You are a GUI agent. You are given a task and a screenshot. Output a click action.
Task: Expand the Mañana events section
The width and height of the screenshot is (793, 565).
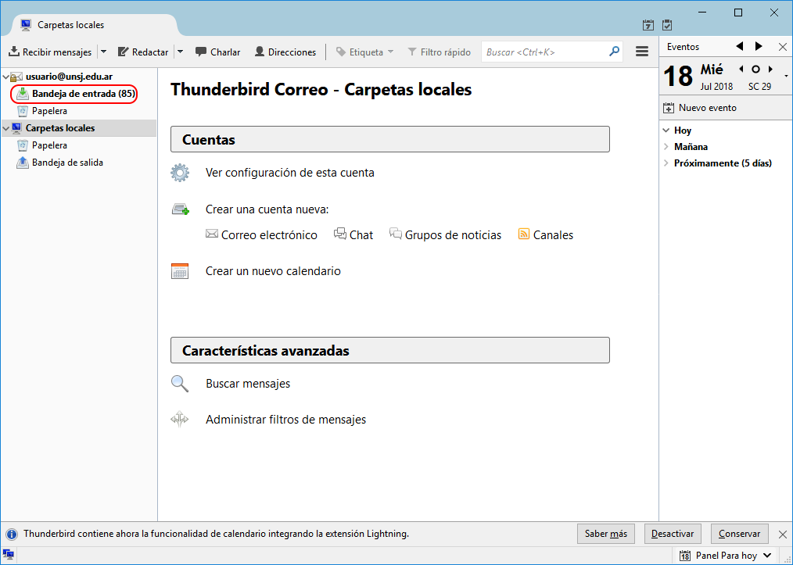(x=666, y=147)
